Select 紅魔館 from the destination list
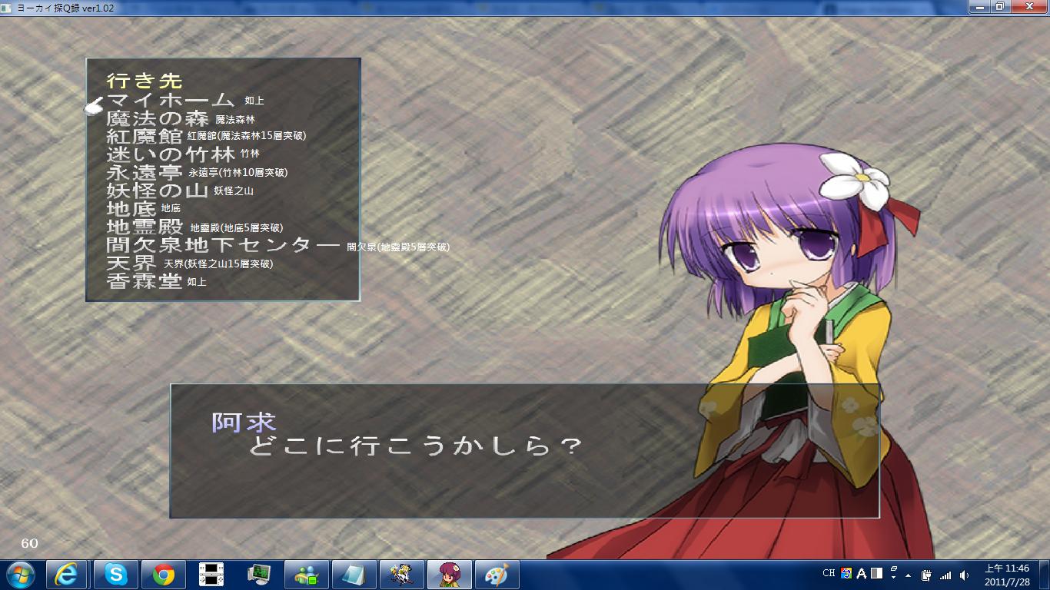Image resolution: width=1050 pixels, height=590 pixels. [x=145, y=137]
